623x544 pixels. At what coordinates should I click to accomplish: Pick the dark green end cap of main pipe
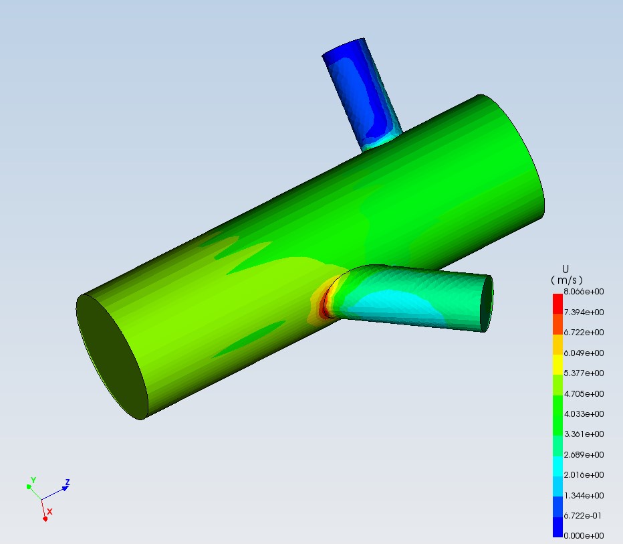pyautogui.click(x=112, y=357)
